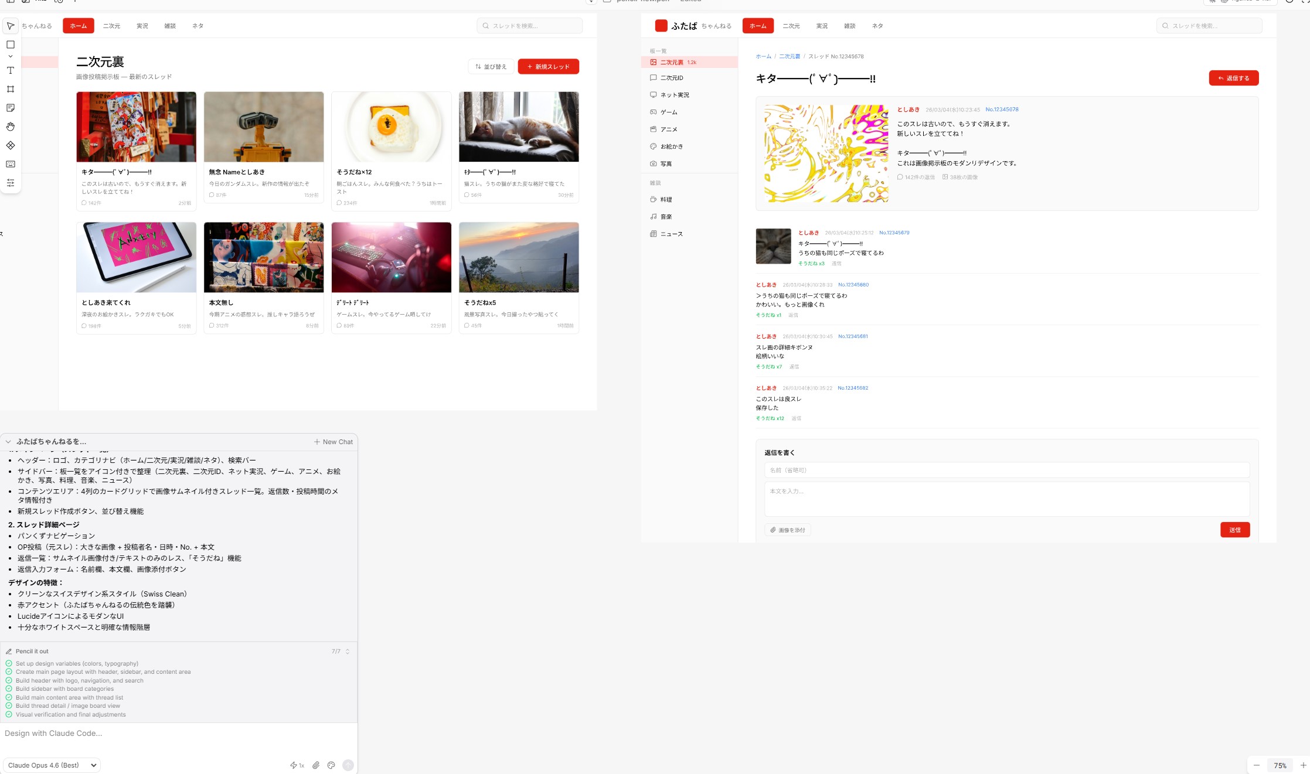
Task: Open the Claude Opus 4.6 model dropdown
Action: [x=52, y=765]
